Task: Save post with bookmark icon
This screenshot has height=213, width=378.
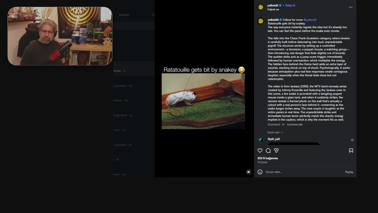Action: point(351,151)
